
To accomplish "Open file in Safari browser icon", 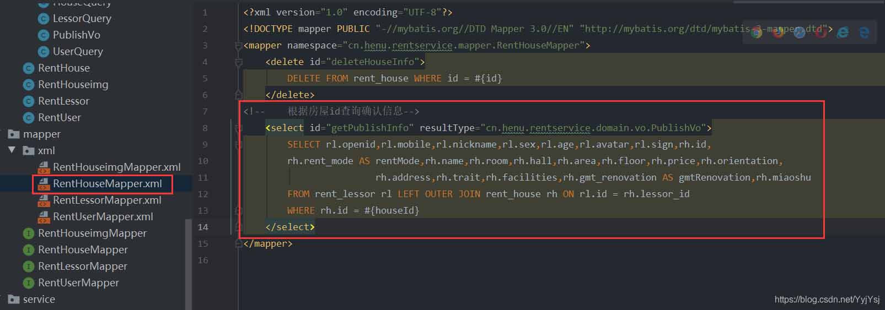I will tap(800, 32).
